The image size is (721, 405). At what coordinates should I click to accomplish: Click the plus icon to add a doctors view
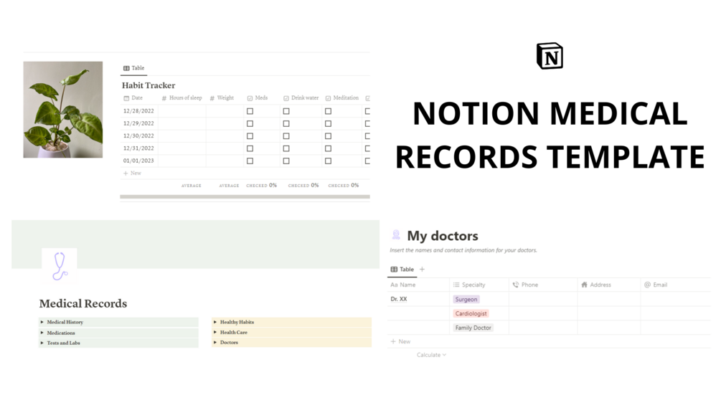pyautogui.click(x=422, y=269)
